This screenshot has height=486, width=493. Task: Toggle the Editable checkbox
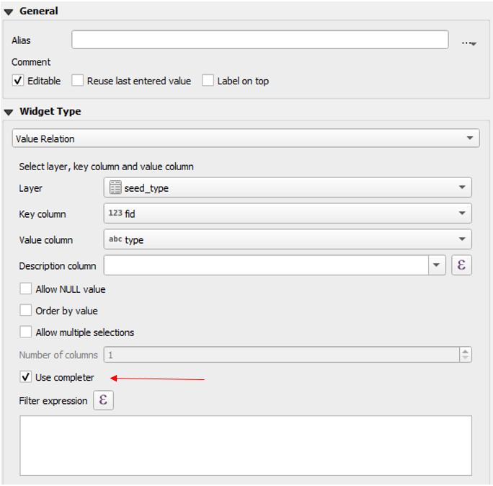[x=18, y=81]
